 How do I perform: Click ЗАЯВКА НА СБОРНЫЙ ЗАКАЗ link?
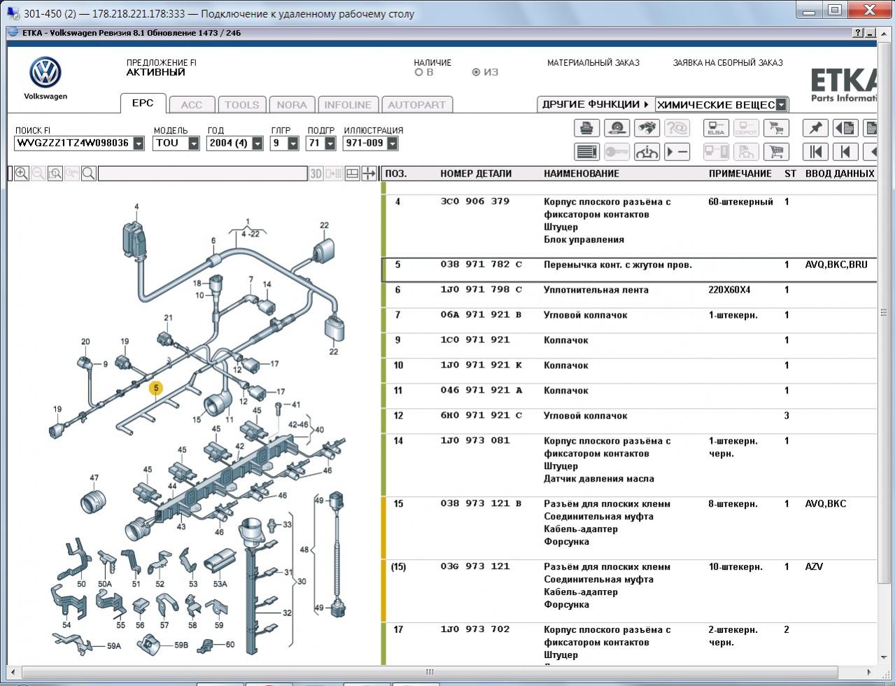pyautogui.click(x=728, y=63)
